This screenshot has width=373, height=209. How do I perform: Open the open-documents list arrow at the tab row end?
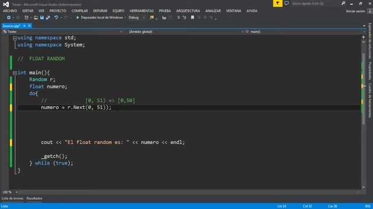click(364, 26)
